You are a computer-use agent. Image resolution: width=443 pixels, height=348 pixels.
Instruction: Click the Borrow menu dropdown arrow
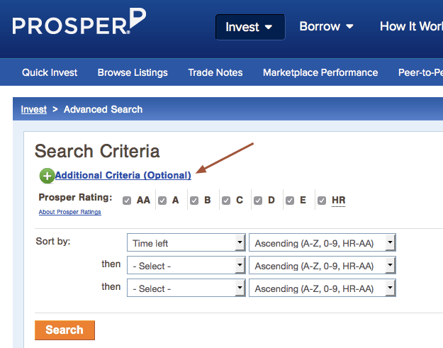coord(349,26)
